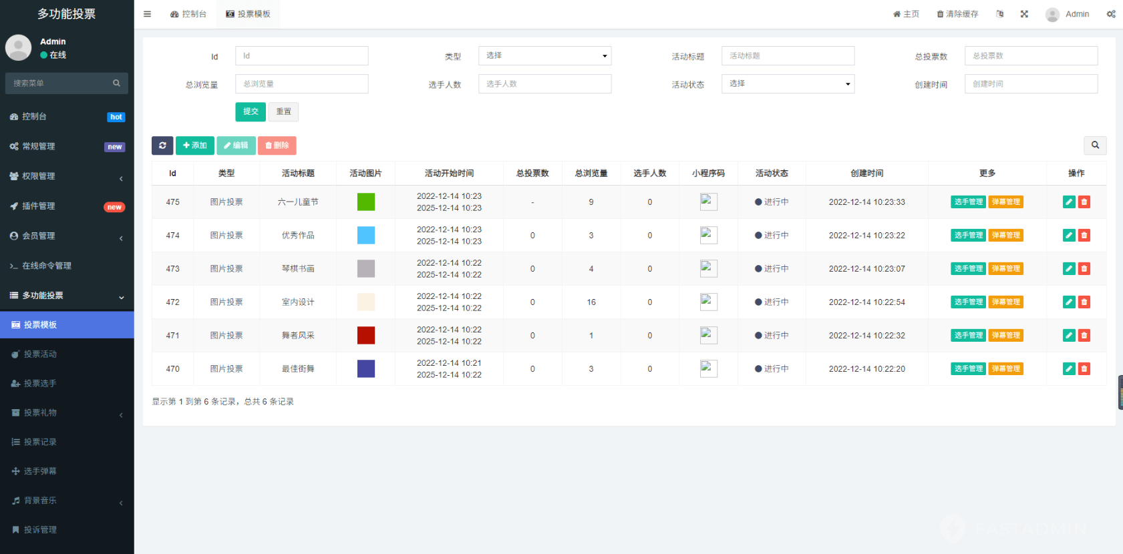1123x554 pixels.
Task: Expand 投票礼物 submenu
Action: click(67, 413)
